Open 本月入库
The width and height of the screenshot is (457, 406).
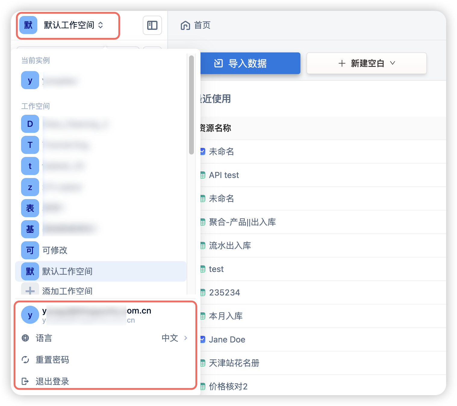coord(226,316)
